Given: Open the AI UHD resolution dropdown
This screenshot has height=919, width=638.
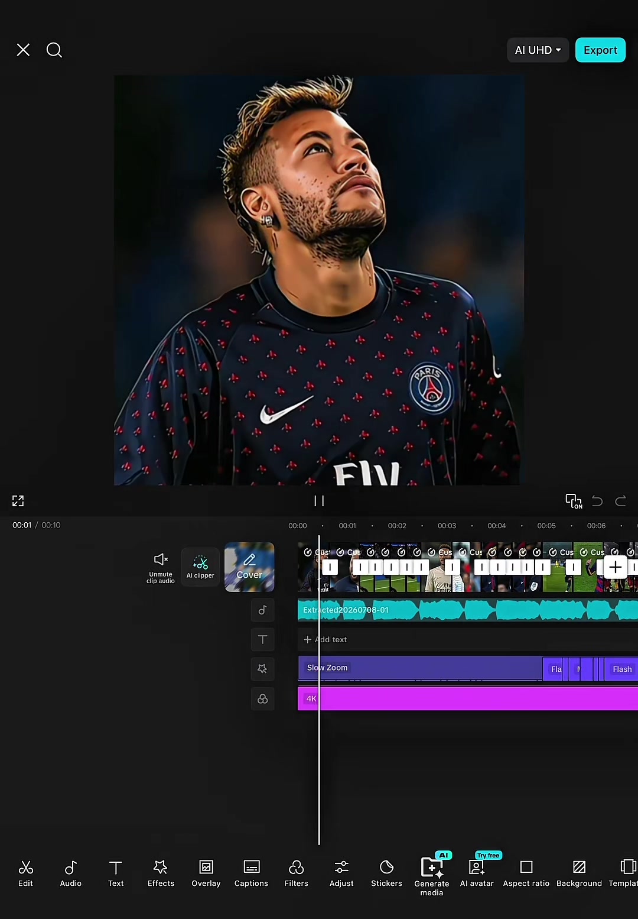Looking at the screenshot, I should point(538,50).
